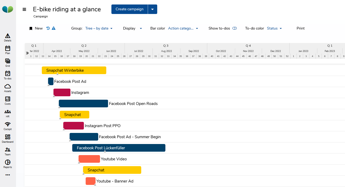Toggle the Show to-dos switch
Image resolution: width=345 pixels, height=187 pixels.
pyautogui.click(x=234, y=28)
